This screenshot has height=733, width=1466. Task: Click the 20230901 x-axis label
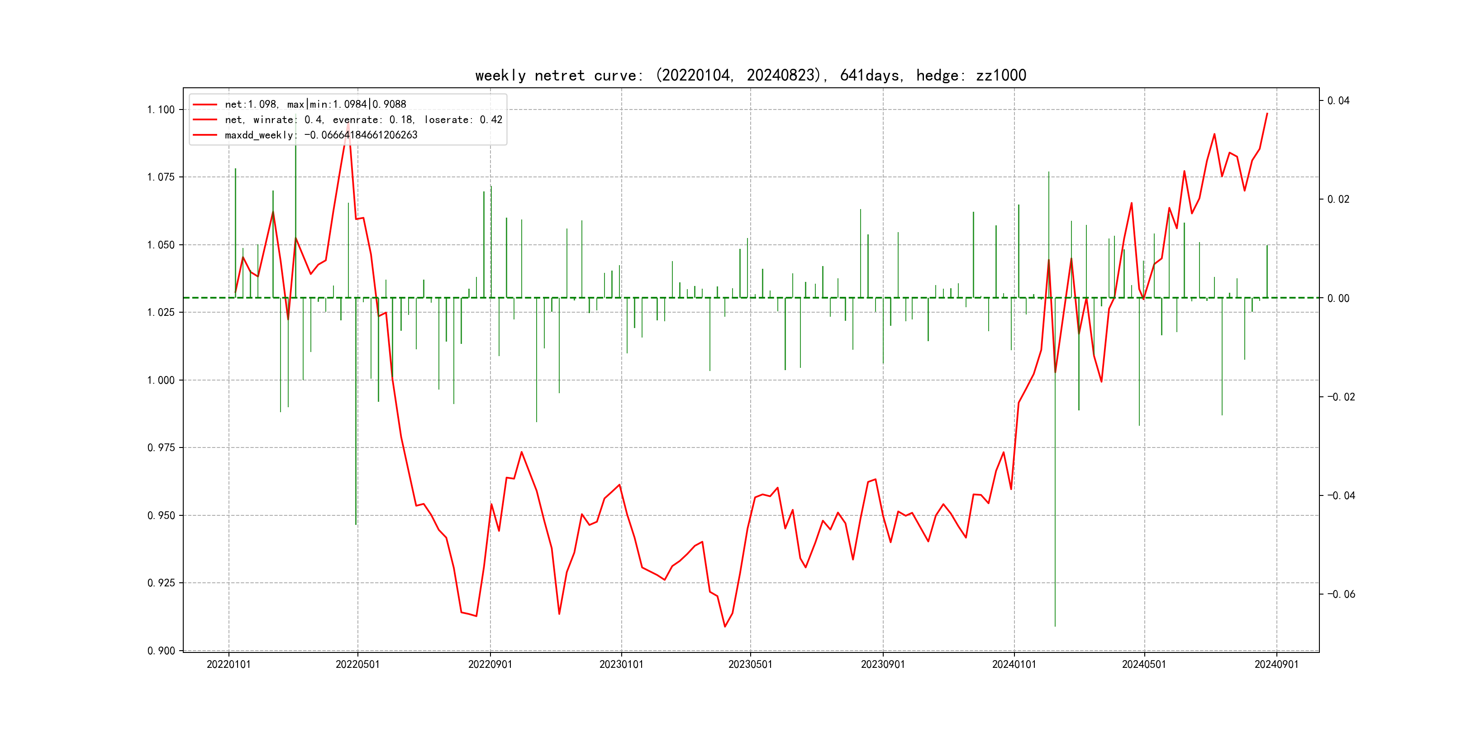tap(883, 664)
